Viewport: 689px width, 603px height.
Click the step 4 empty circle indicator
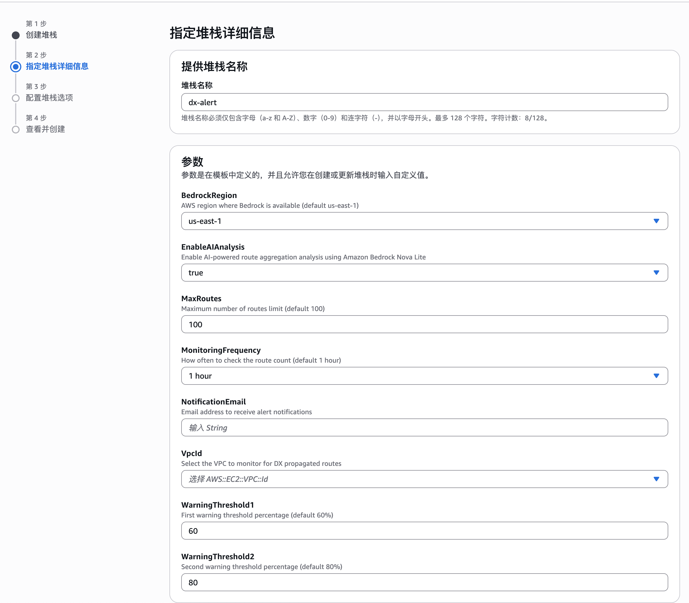tap(15, 130)
